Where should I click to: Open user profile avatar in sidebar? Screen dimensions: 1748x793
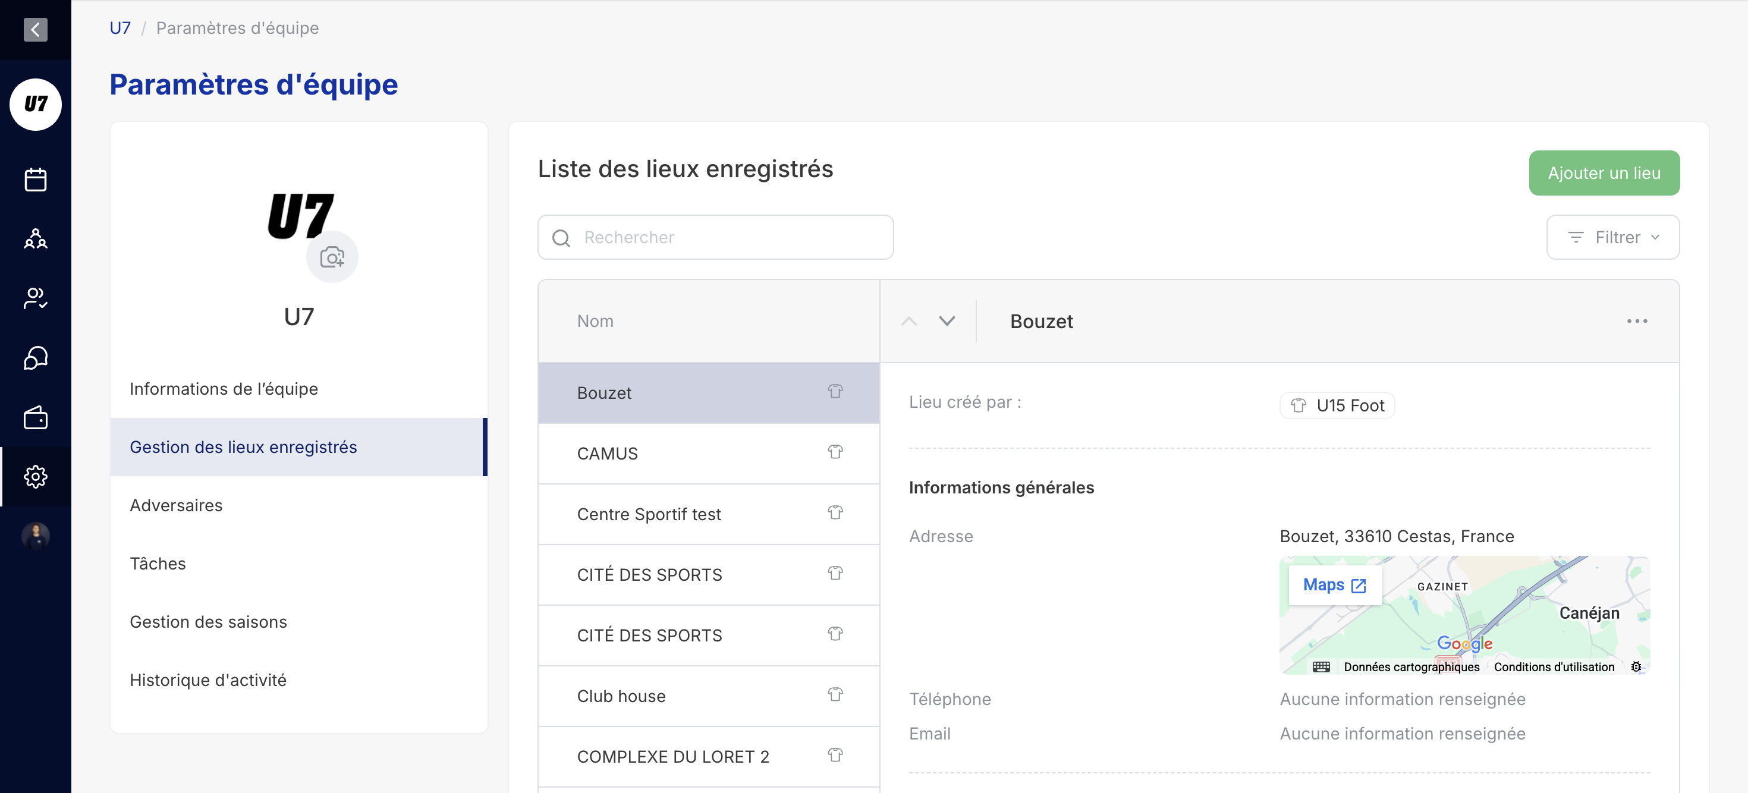[x=35, y=536]
